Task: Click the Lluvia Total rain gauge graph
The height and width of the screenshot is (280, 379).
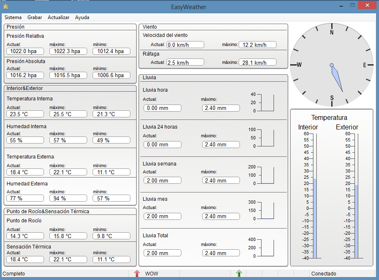Action: 267,248
